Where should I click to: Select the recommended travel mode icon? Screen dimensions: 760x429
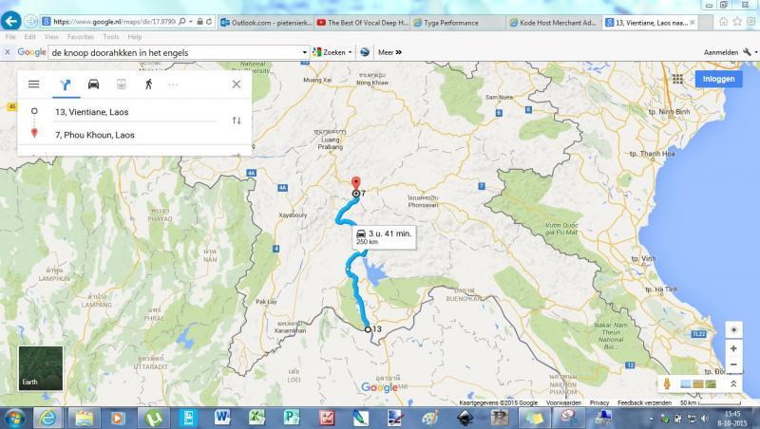pyautogui.click(x=65, y=84)
